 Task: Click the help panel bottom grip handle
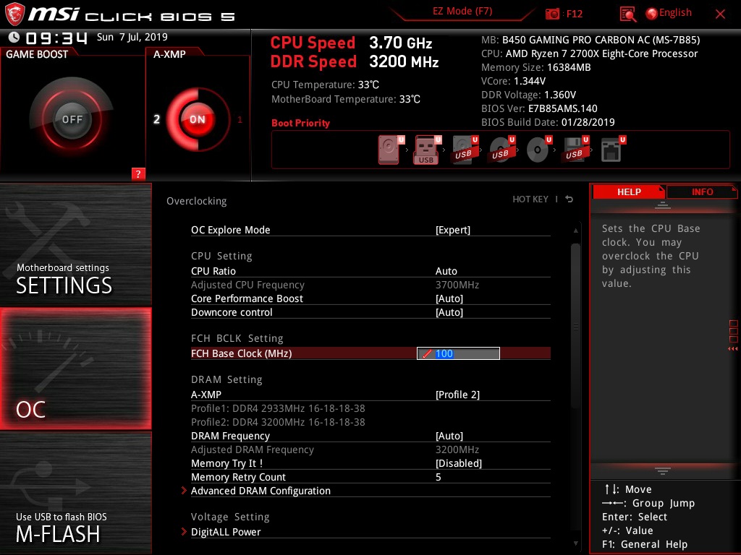pyautogui.click(x=663, y=470)
